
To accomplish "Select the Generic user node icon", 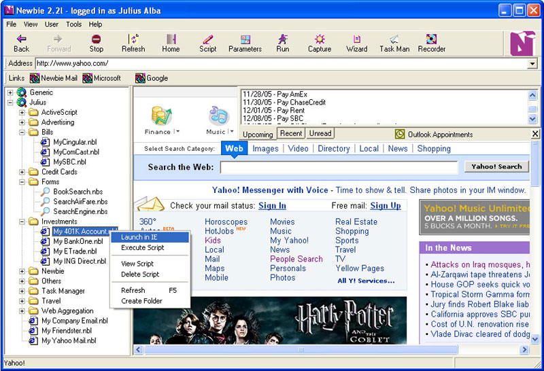I will (x=22, y=92).
